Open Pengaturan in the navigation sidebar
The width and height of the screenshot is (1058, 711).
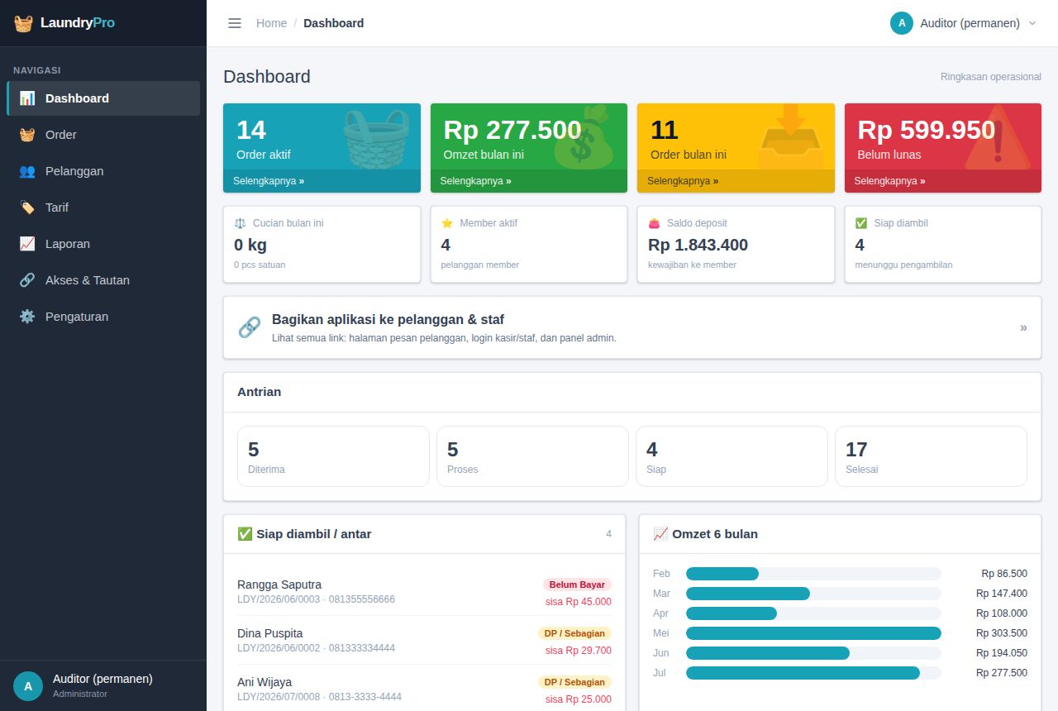point(103,317)
